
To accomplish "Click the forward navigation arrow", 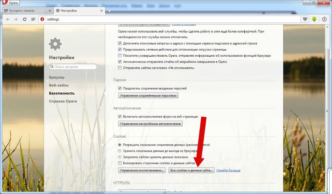I will (x=16, y=19).
